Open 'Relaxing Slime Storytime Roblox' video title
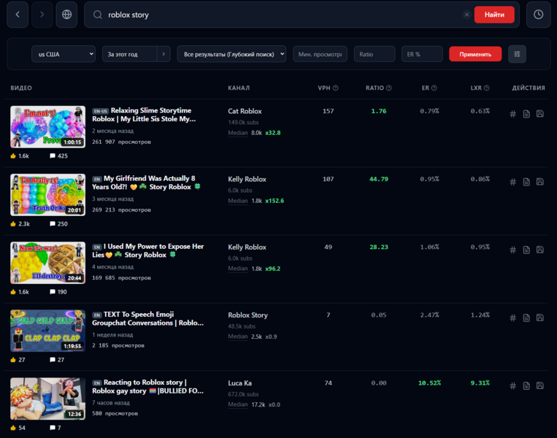 [153, 115]
